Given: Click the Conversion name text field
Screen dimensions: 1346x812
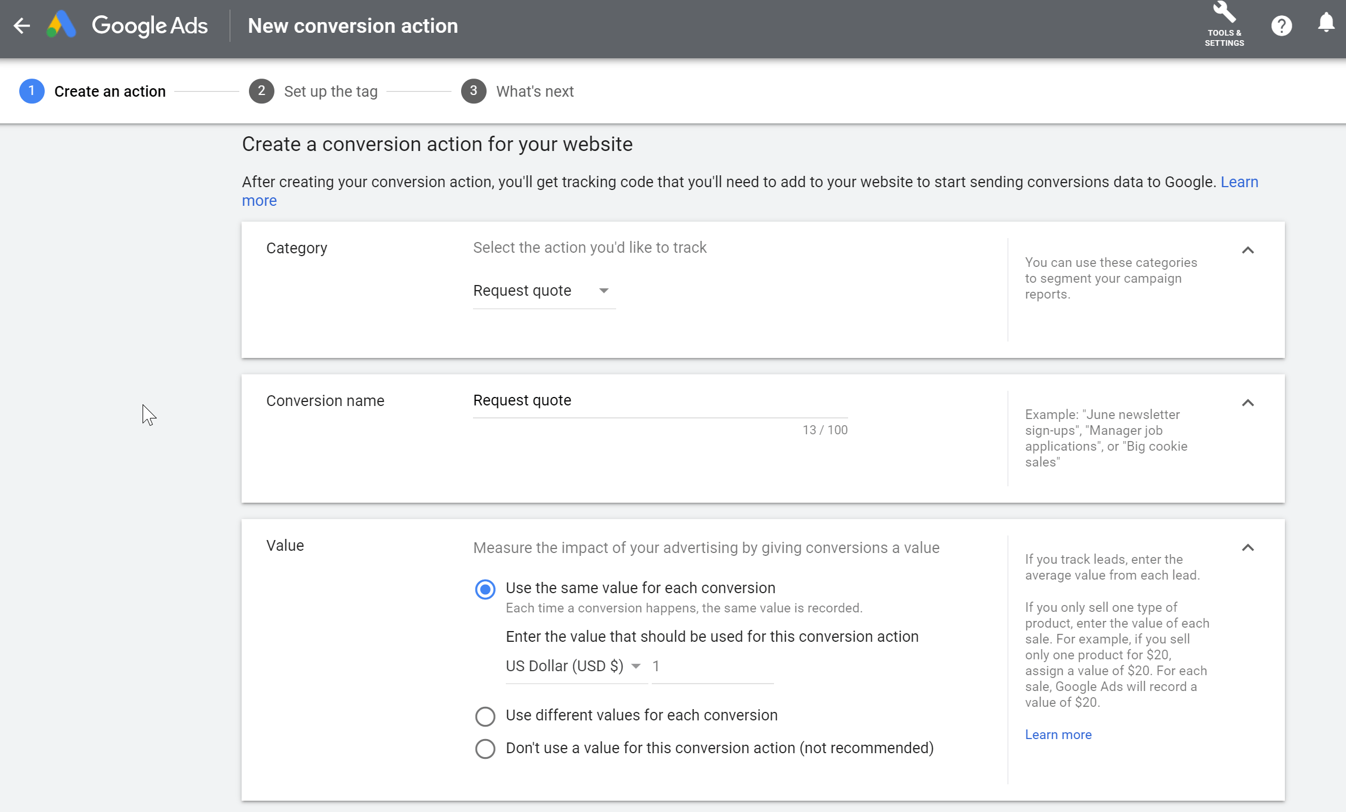Looking at the screenshot, I should click(660, 400).
